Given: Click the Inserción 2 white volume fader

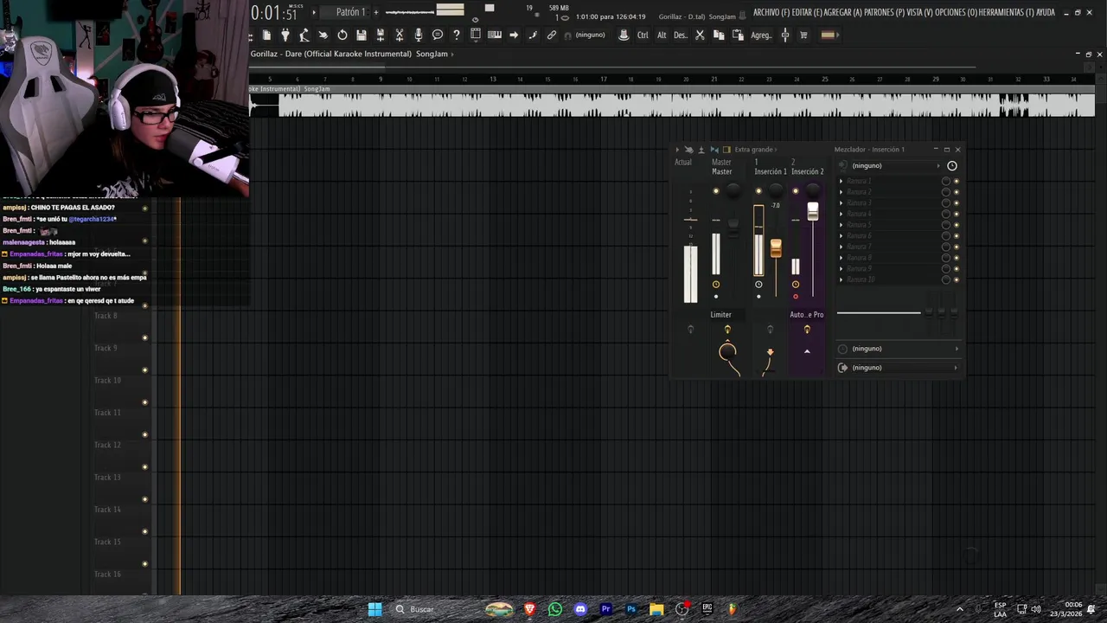Looking at the screenshot, I should tap(813, 211).
